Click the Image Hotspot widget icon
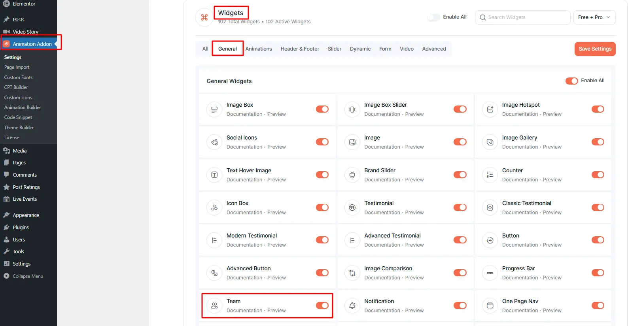The image size is (628, 326). tap(490, 109)
